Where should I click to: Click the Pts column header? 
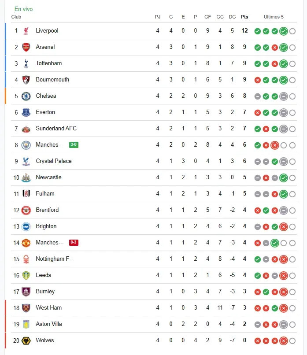coord(244,17)
